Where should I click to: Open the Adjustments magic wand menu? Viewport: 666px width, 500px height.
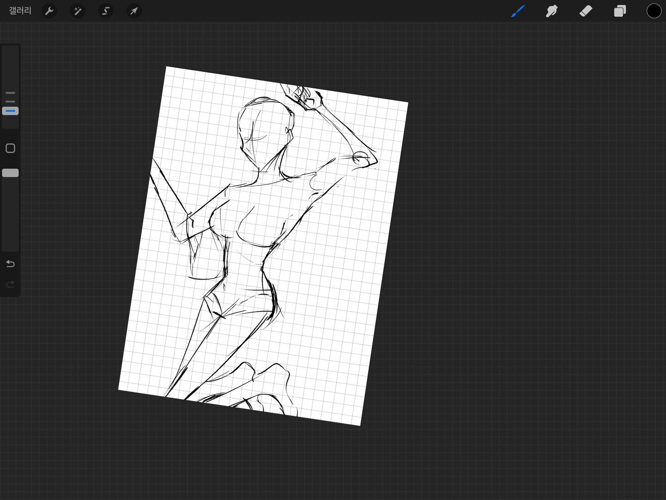[78, 11]
